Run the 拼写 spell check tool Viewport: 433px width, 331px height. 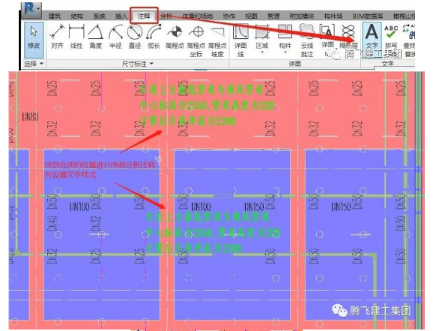(391, 37)
